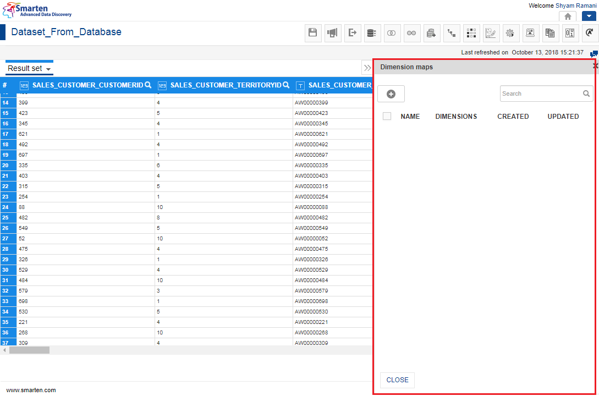Click the Smarten logo
Image resolution: width=599 pixels, height=396 pixels.
click(x=37, y=10)
